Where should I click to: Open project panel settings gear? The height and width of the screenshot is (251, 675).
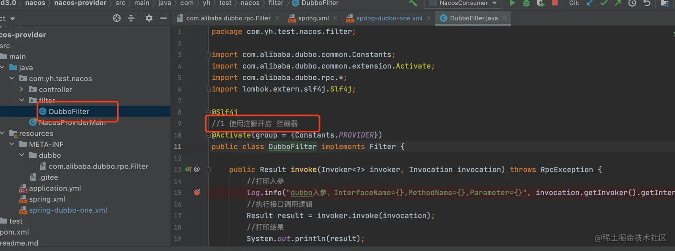pos(149,18)
